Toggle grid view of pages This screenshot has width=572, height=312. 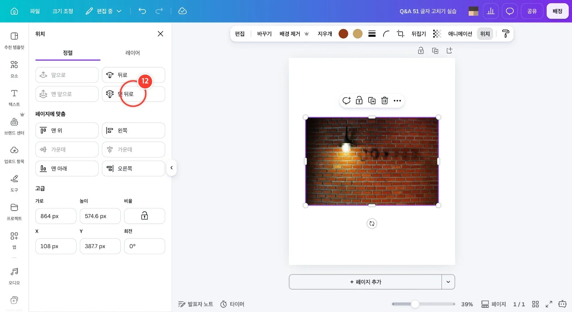[x=535, y=304]
